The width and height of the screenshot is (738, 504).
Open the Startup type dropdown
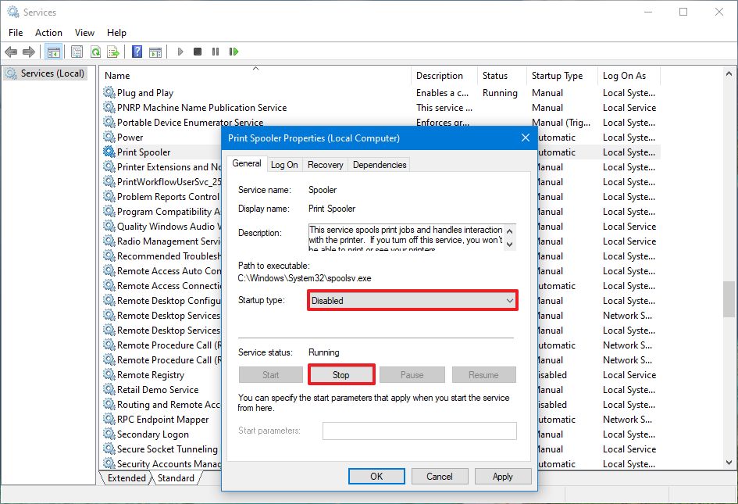tap(412, 301)
